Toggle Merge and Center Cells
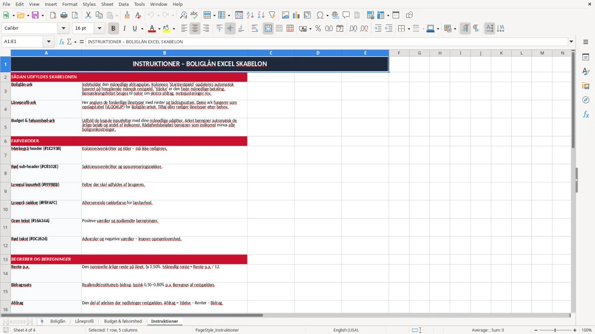 (268, 29)
